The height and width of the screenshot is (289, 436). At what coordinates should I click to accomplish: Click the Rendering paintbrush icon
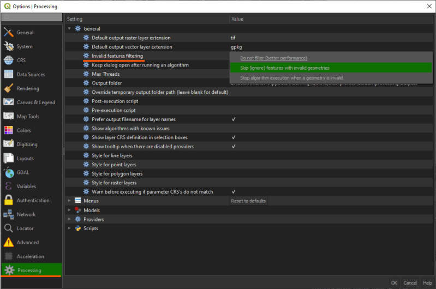[9, 88]
